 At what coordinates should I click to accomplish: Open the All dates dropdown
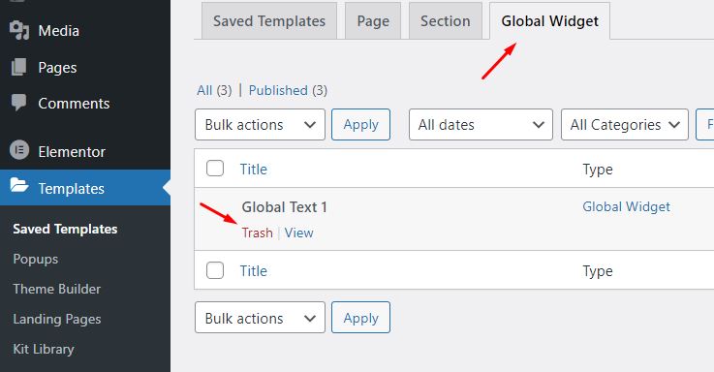point(481,124)
